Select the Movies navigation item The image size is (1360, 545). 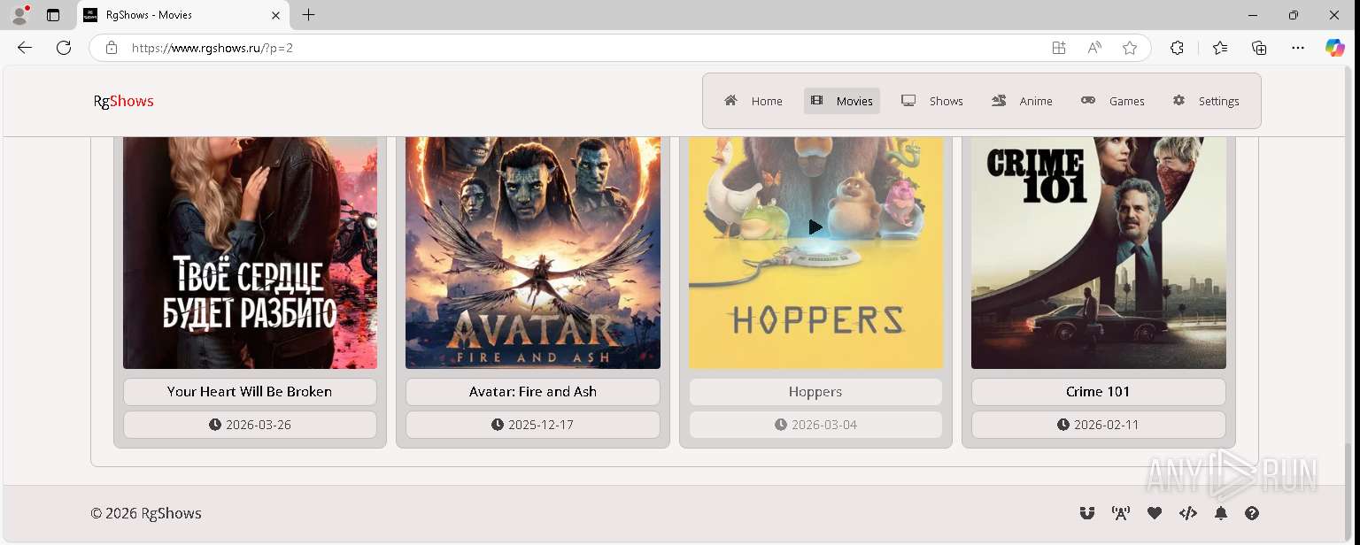click(x=842, y=101)
